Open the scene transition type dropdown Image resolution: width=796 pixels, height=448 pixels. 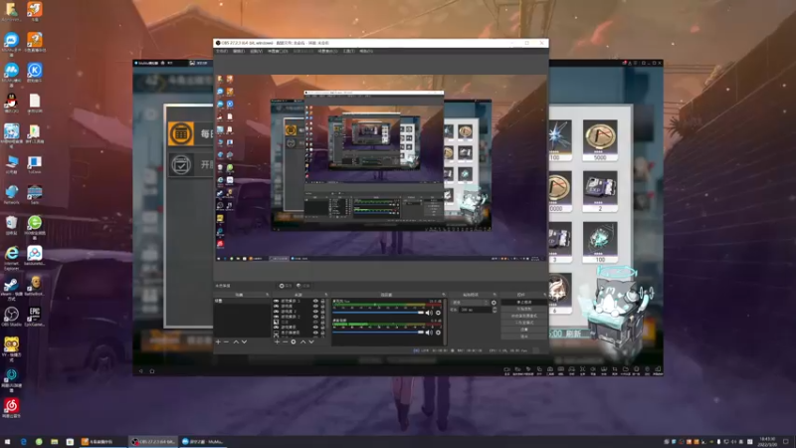tap(470, 303)
